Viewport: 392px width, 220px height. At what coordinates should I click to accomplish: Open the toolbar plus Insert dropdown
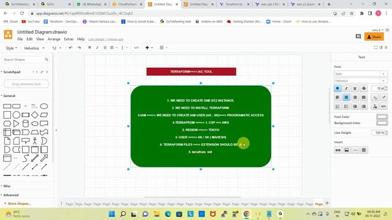149,48
